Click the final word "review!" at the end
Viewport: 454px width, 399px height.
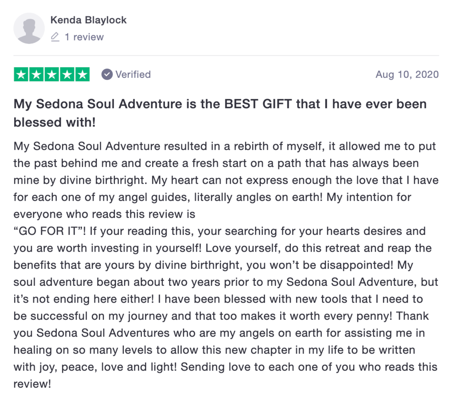(32, 384)
